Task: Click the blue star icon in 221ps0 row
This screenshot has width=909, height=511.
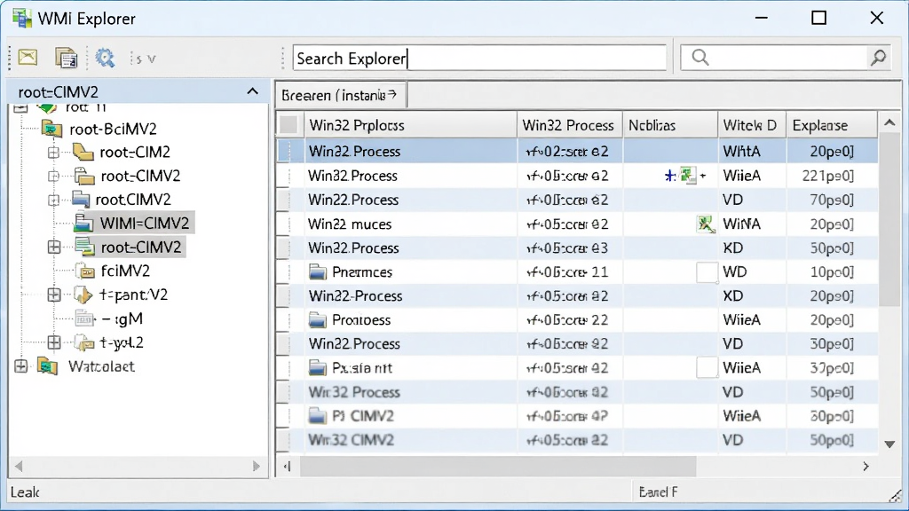Action: [x=670, y=176]
